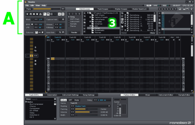Click the minus icon below sequencer plus
The width and height of the screenshot is (195, 125).
pos(159,16)
